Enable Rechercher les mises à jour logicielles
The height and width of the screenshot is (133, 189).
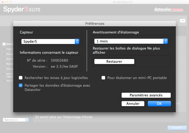(21, 78)
